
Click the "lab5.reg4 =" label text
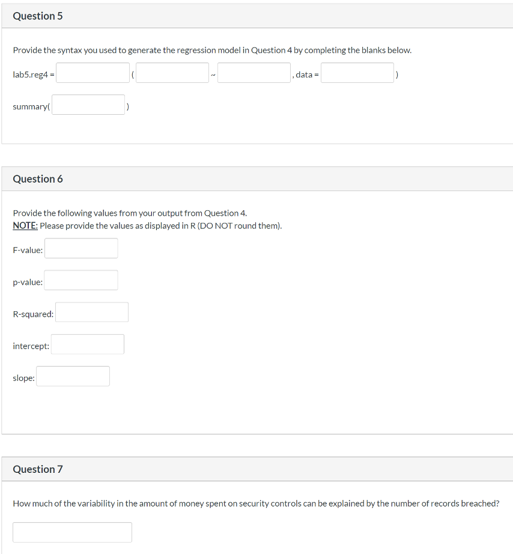[34, 75]
